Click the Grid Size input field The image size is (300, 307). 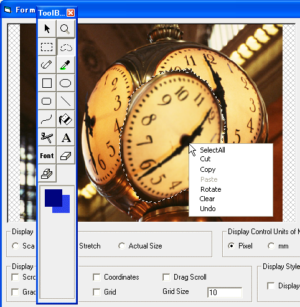point(225,292)
